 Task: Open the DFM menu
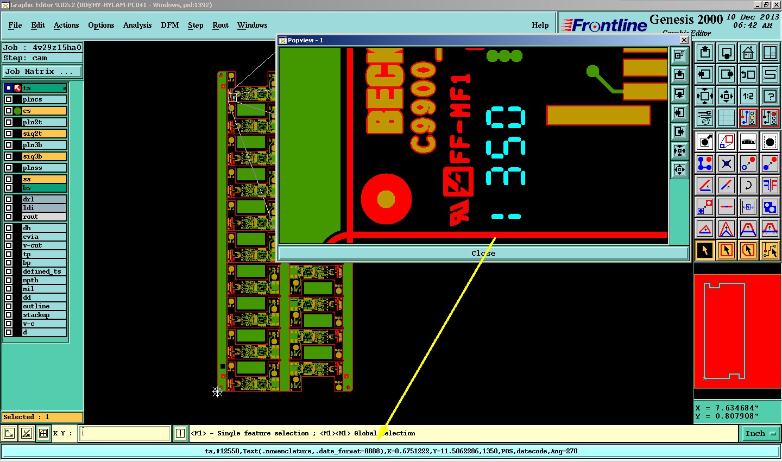coord(170,25)
